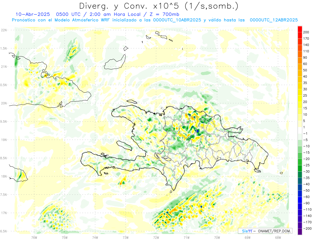Viewport: 312px width, 241px height.
Task: Click the white swatch between 1 and -1
Action: coord(300,130)
